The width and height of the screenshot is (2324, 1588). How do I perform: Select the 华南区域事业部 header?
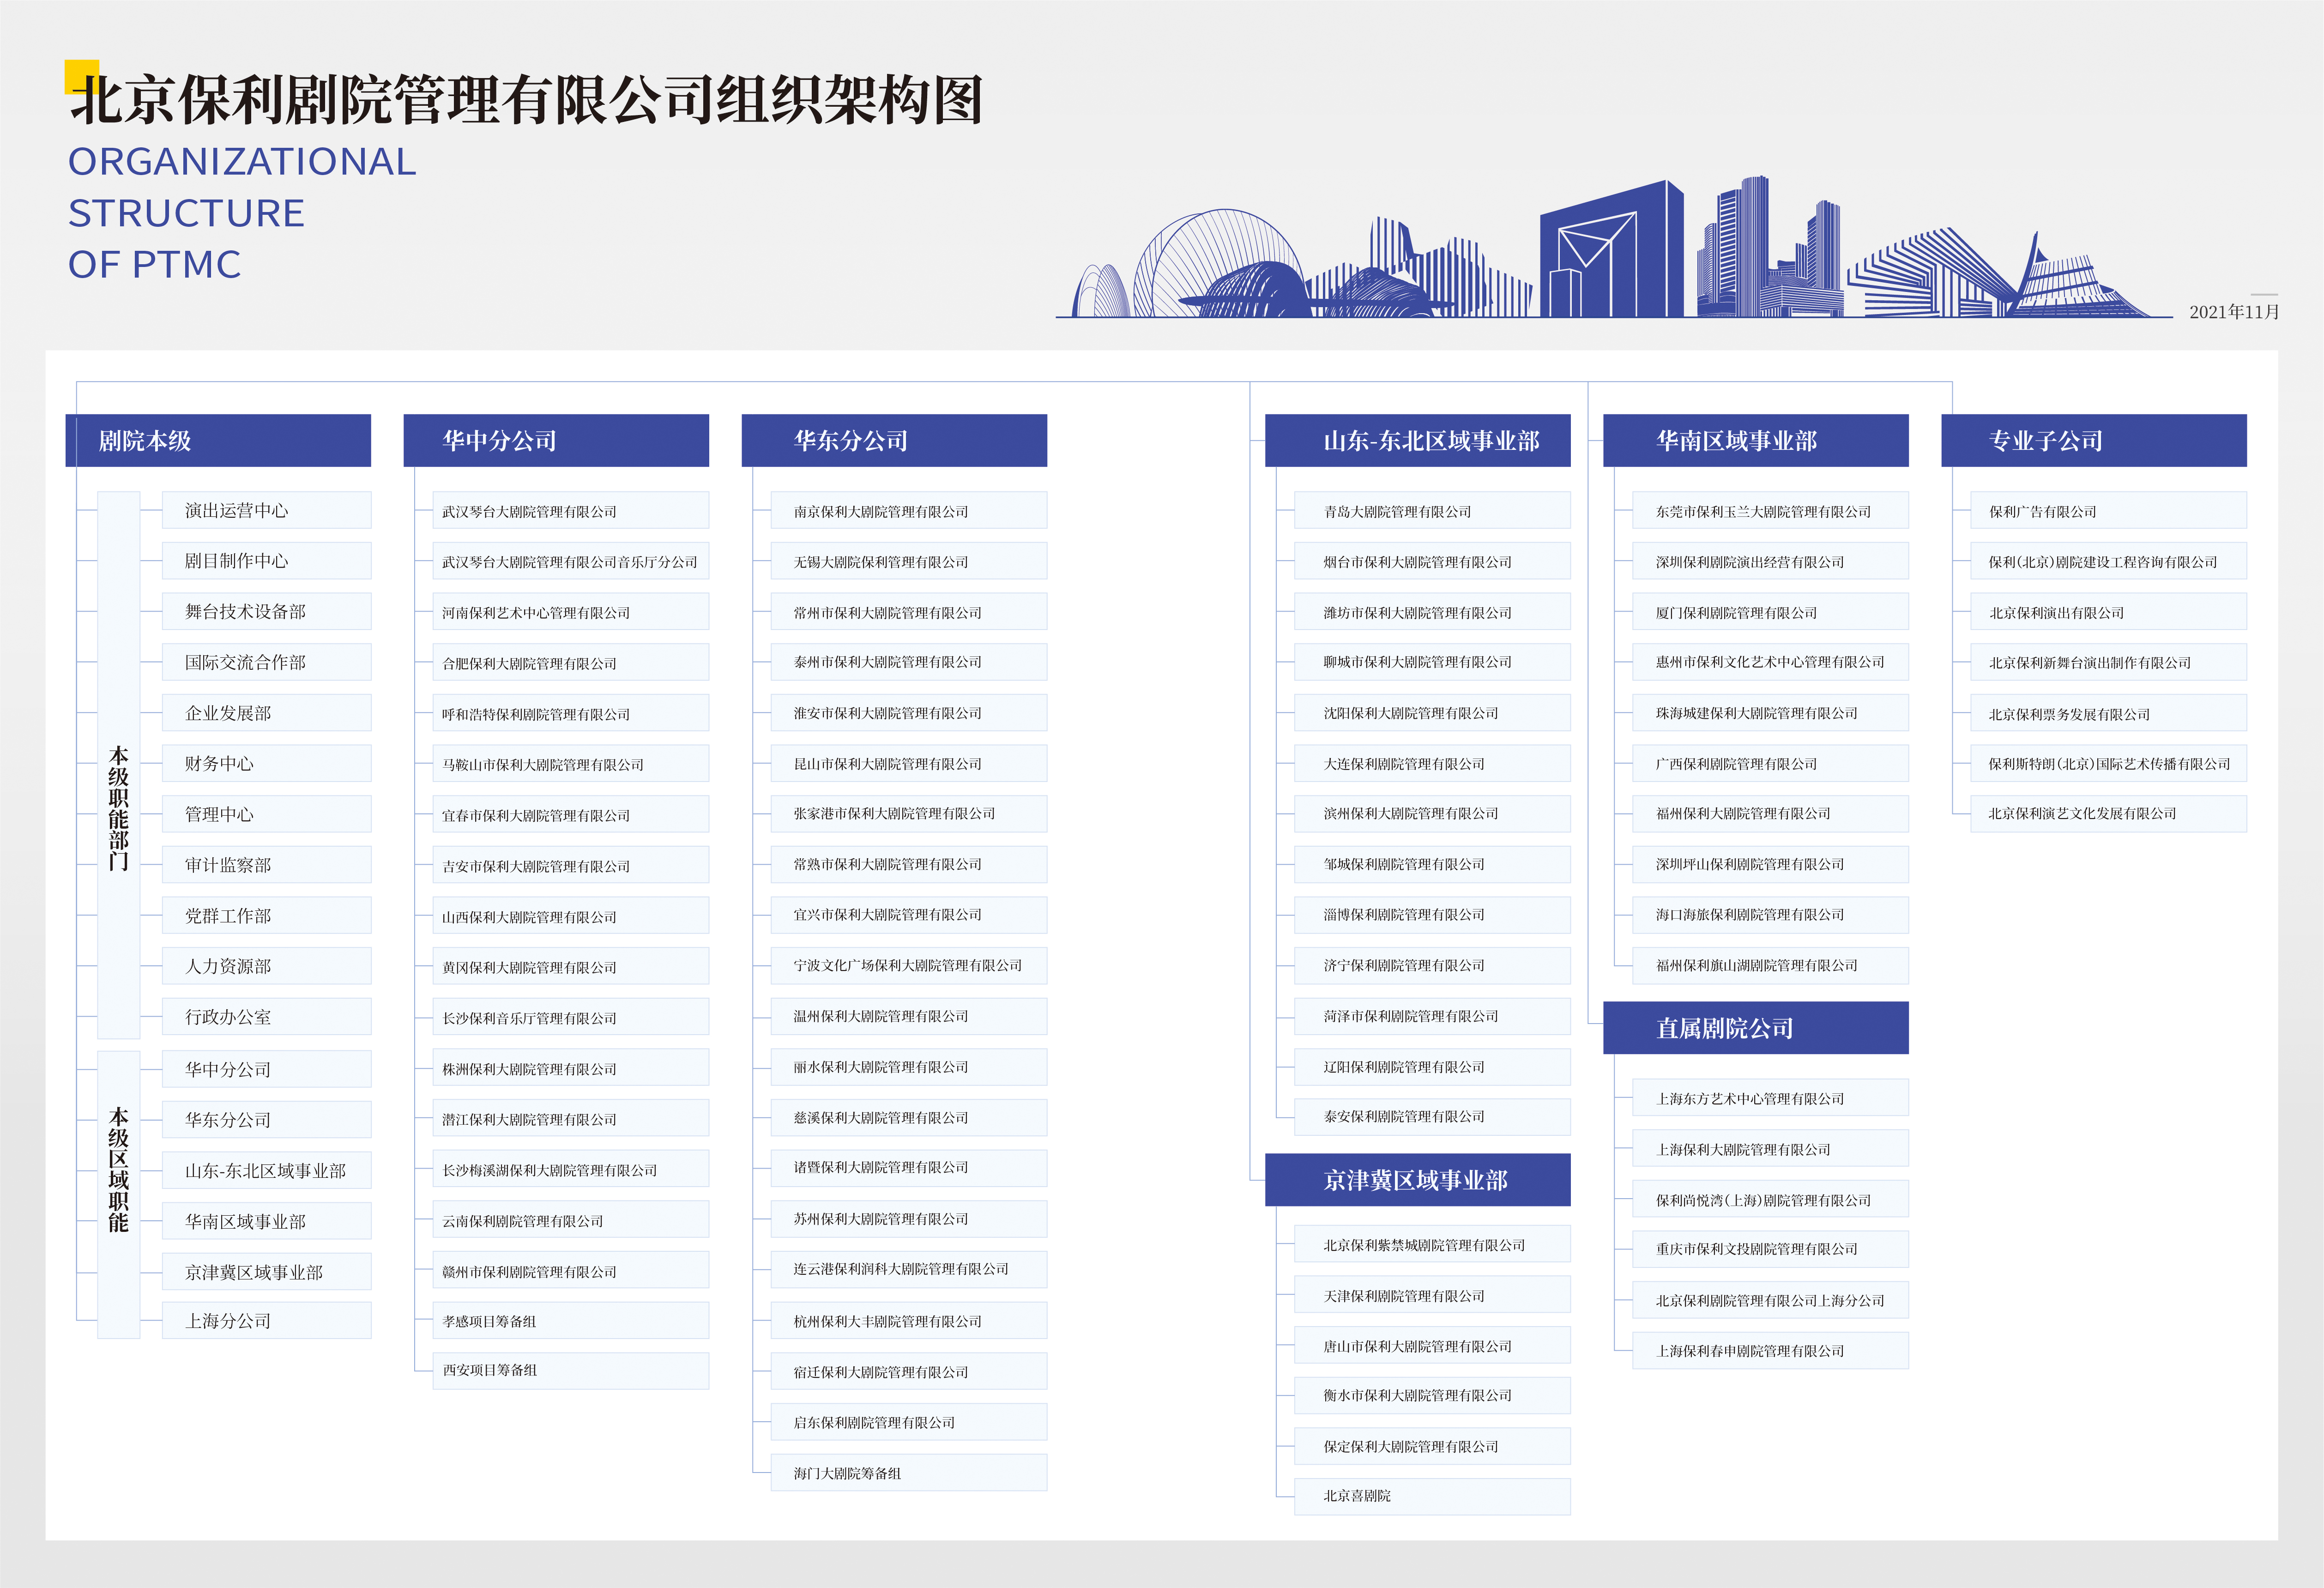[1755, 440]
